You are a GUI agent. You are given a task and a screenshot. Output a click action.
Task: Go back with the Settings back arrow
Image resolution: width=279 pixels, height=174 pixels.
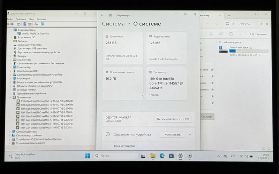102,15
